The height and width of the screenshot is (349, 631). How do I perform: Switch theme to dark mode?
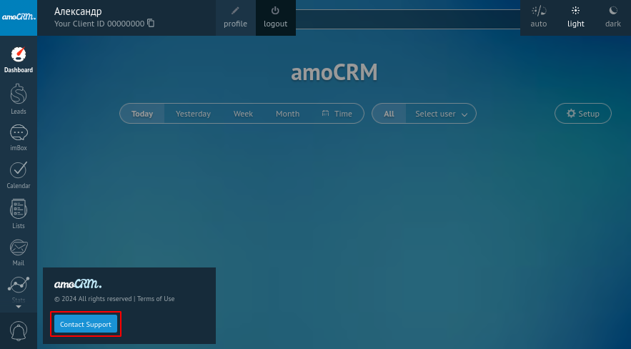point(613,18)
